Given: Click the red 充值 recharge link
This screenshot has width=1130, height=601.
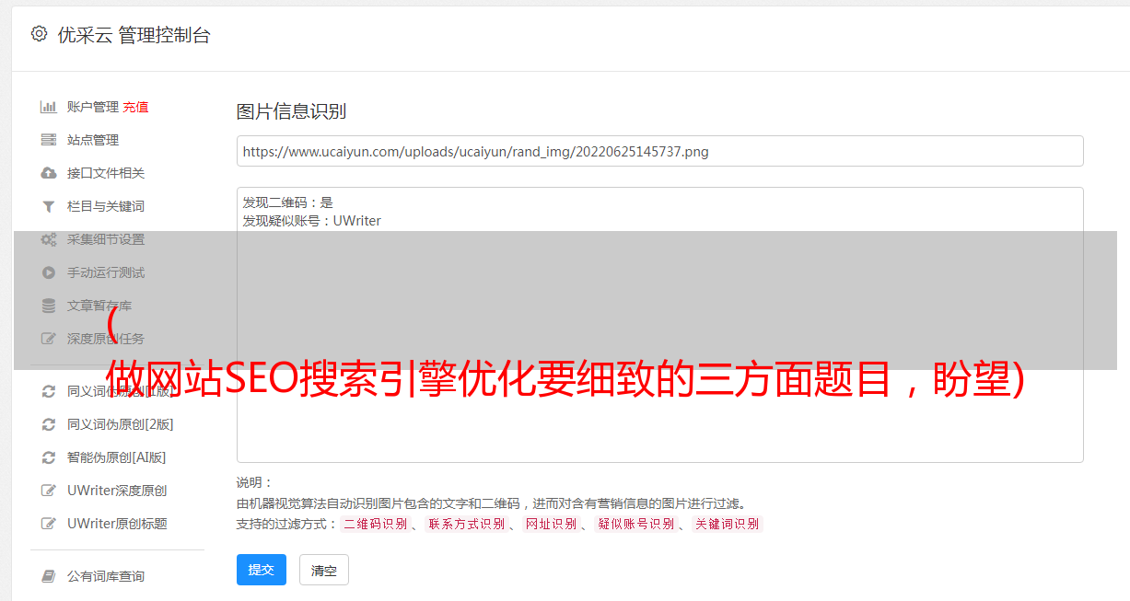Looking at the screenshot, I should tap(135, 107).
